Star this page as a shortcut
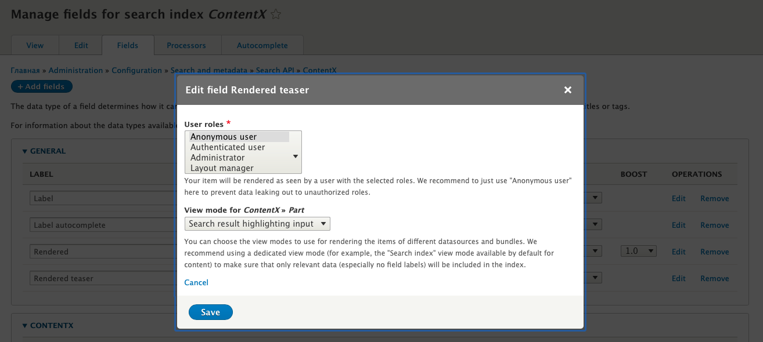The image size is (763, 342). pos(276,14)
